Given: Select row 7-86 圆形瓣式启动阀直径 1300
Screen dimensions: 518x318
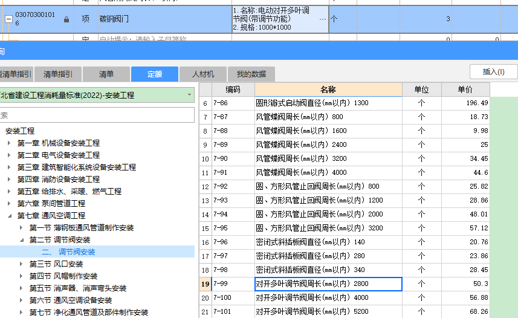Looking at the screenshot, I should pos(345,103).
